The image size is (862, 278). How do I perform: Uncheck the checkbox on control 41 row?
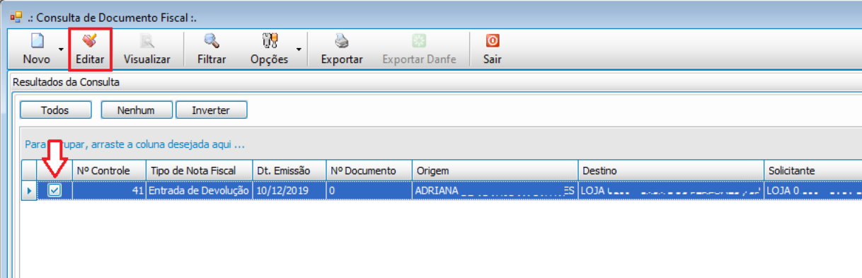click(54, 190)
